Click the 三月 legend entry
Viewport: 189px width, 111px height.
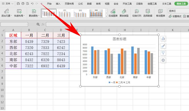click(127, 83)
